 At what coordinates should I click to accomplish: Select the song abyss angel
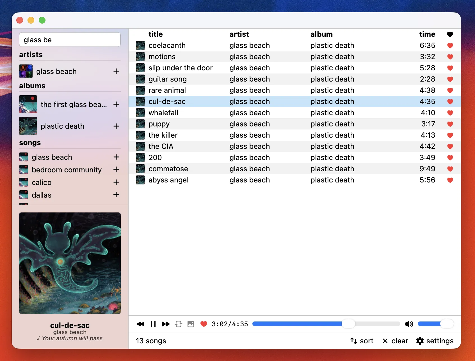pyautogui.click(x=294, y=180)
